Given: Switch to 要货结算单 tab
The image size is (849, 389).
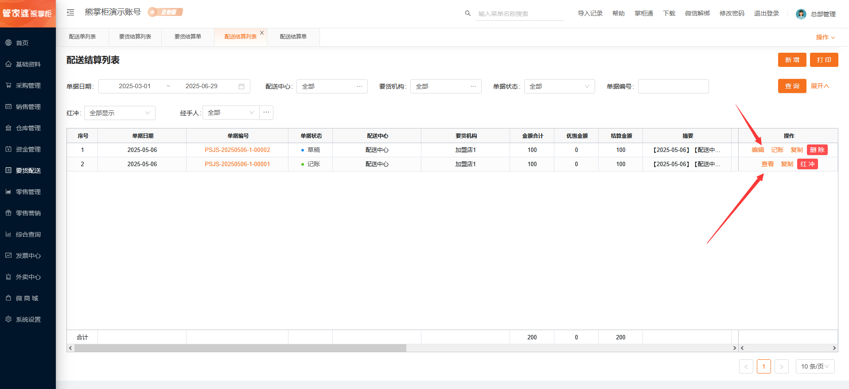Looking at the screenshot, I should [188, 37].
